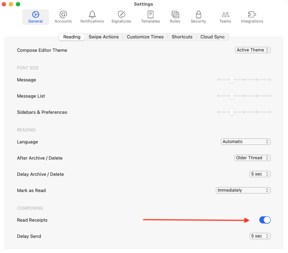Click the Message List label
288x253 pixels.
click(x=31, y=96)
